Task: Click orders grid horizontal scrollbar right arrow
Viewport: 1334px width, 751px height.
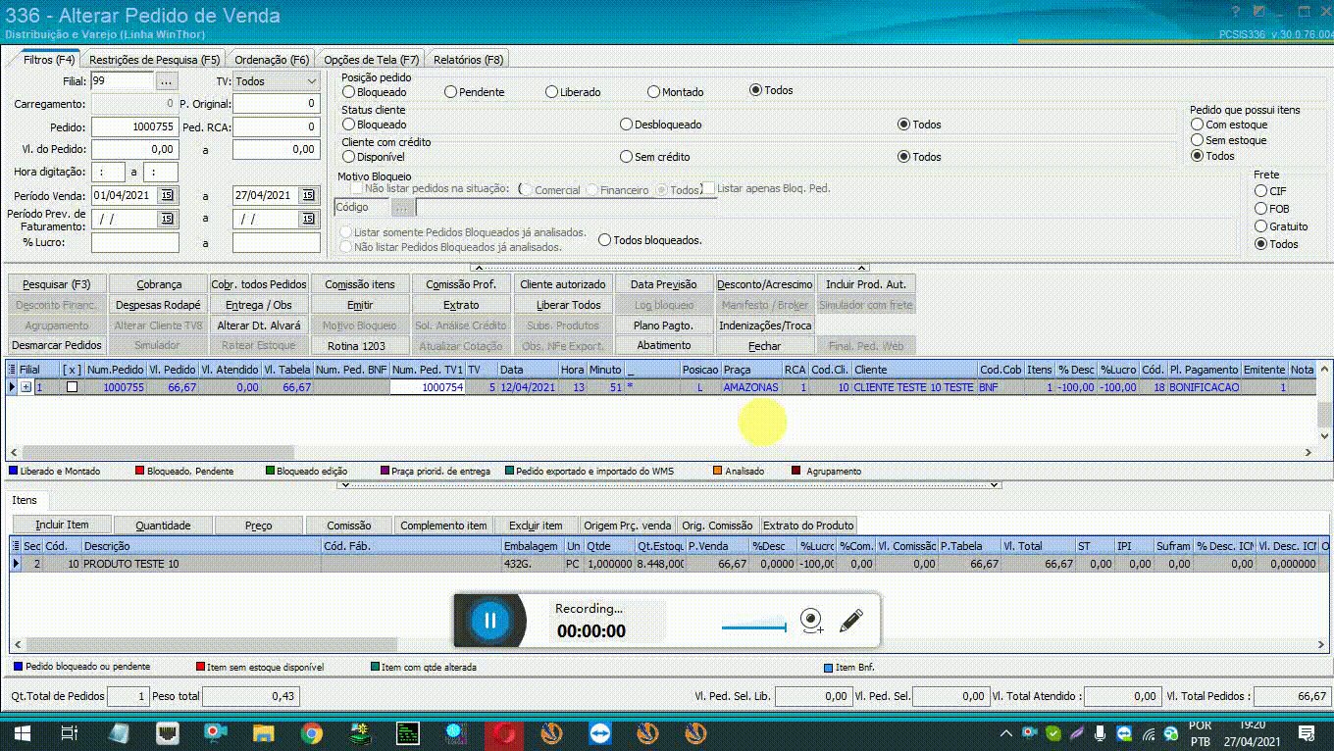Action: tap(1308, 452)
